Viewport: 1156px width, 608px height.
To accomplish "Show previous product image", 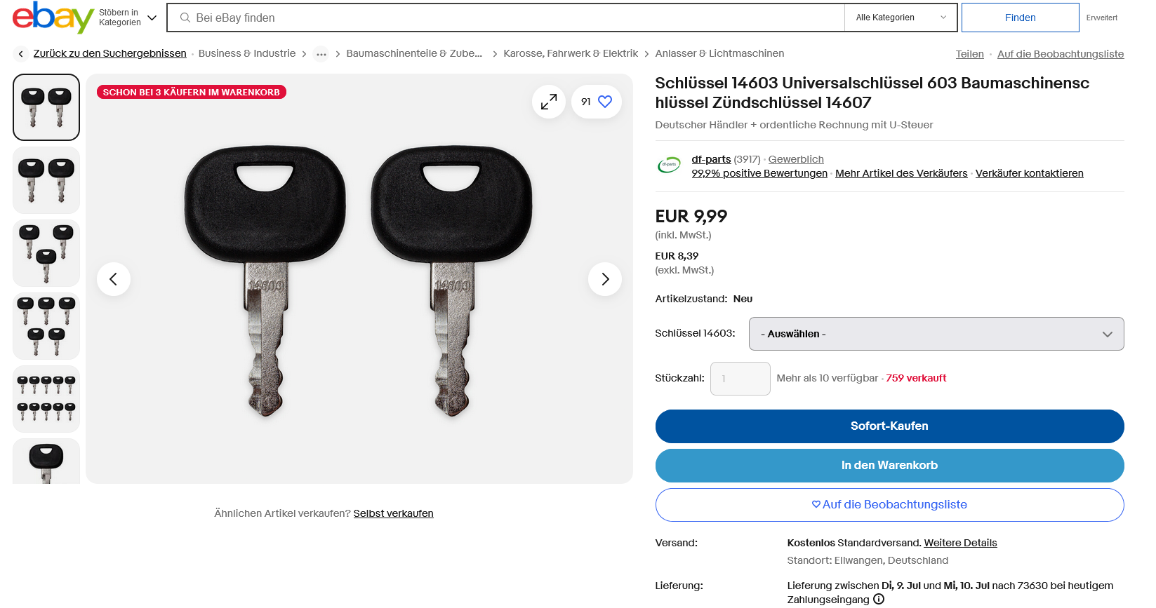I will coord(114,279).
